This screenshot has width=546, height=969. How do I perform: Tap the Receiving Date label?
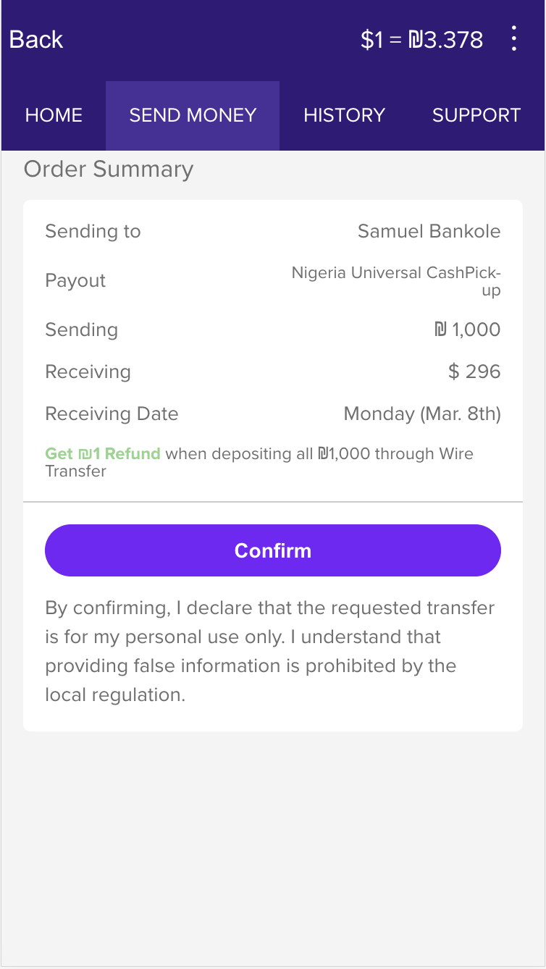coord(112,414)
